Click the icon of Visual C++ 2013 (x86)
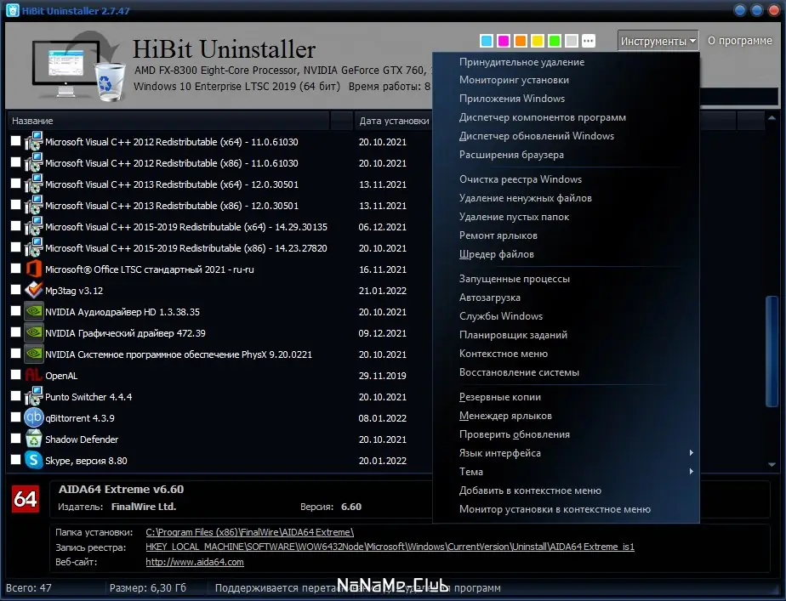 [33, 206]
